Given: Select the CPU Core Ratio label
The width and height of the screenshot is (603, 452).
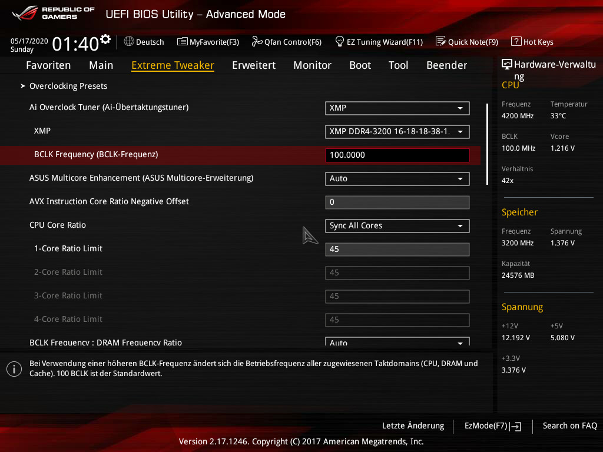Looking at the screenshot, I should tap(57, 225).
